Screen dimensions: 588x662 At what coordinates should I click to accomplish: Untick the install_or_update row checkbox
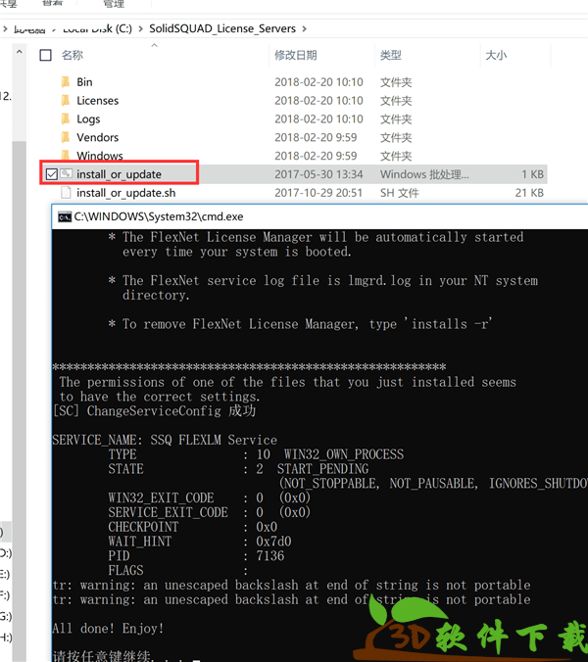[x=52, y=174]
